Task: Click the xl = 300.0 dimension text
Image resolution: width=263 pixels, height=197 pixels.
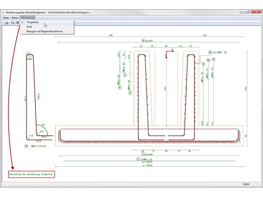Action: click(147, 162)
